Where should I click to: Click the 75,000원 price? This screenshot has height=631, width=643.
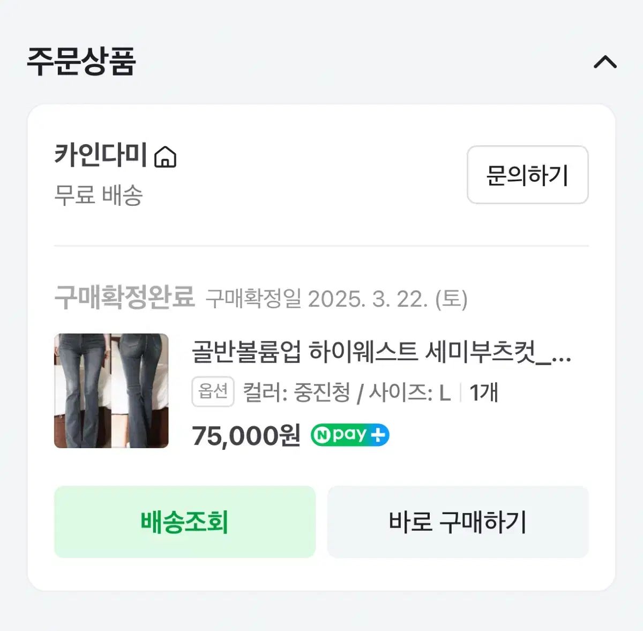246,435
